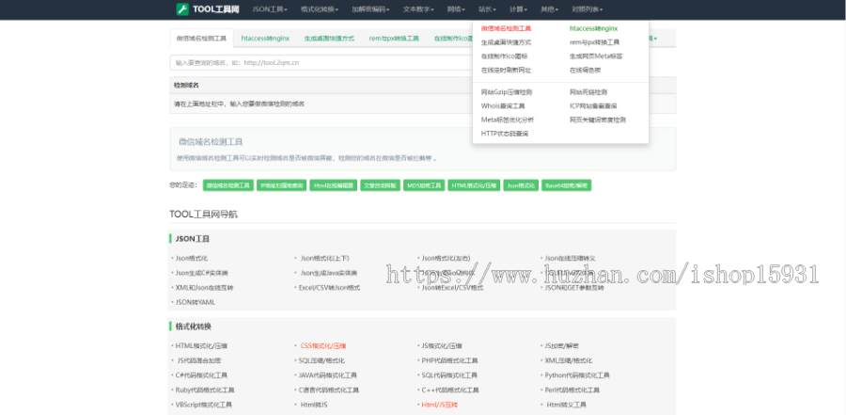Switch to the 微信域名检测工具 tab
The height and width of the screenshot is (415, 846).
coord(202,39)
